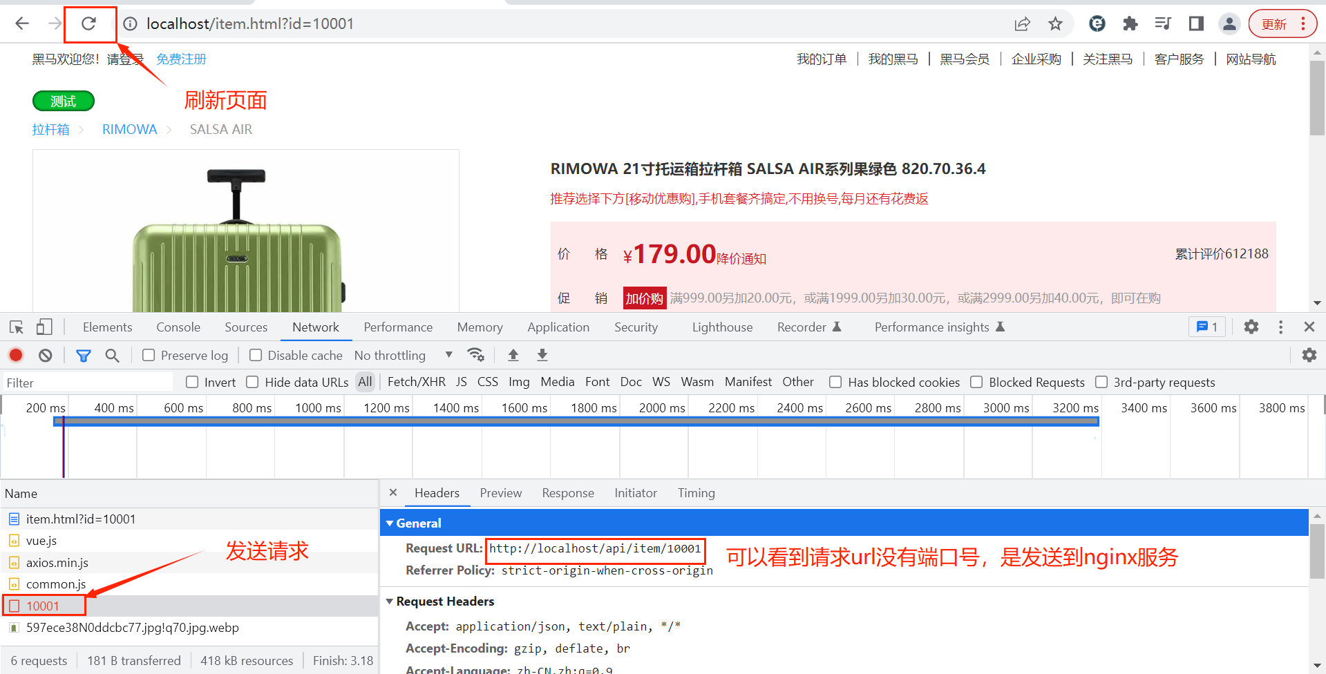Open DevTools settings gear
Viewport: 1326px width, 674px height.
tap(1251, 327)
